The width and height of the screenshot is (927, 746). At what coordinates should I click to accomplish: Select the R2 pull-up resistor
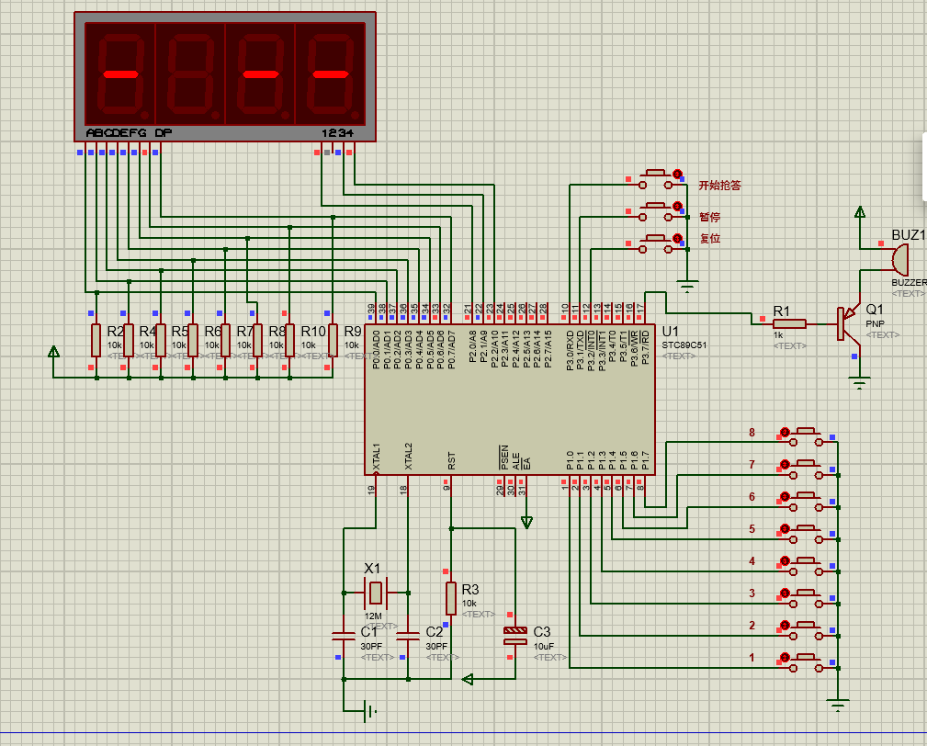click(x=95, y=340)
